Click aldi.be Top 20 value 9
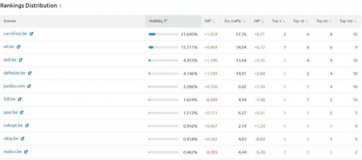This screenshot has height=160, width=362. 331,61
